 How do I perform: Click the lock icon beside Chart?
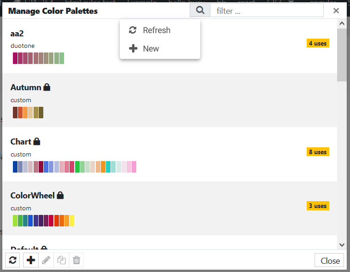click(36, 141)
